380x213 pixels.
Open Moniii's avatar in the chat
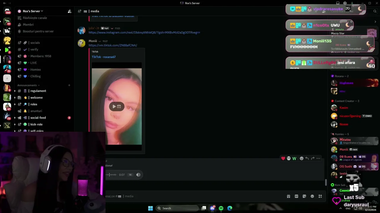pyautogui.click(x=81, y=43)
